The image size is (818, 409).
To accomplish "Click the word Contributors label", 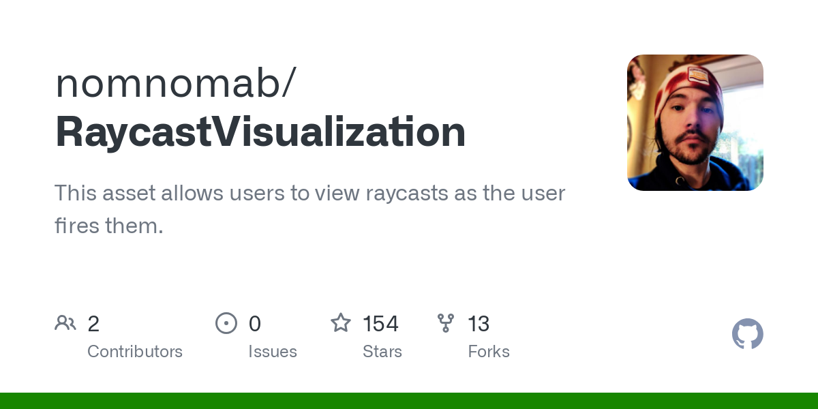I will point(135,351).
